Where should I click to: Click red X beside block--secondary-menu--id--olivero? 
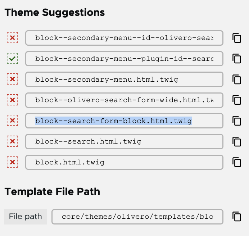12,38
